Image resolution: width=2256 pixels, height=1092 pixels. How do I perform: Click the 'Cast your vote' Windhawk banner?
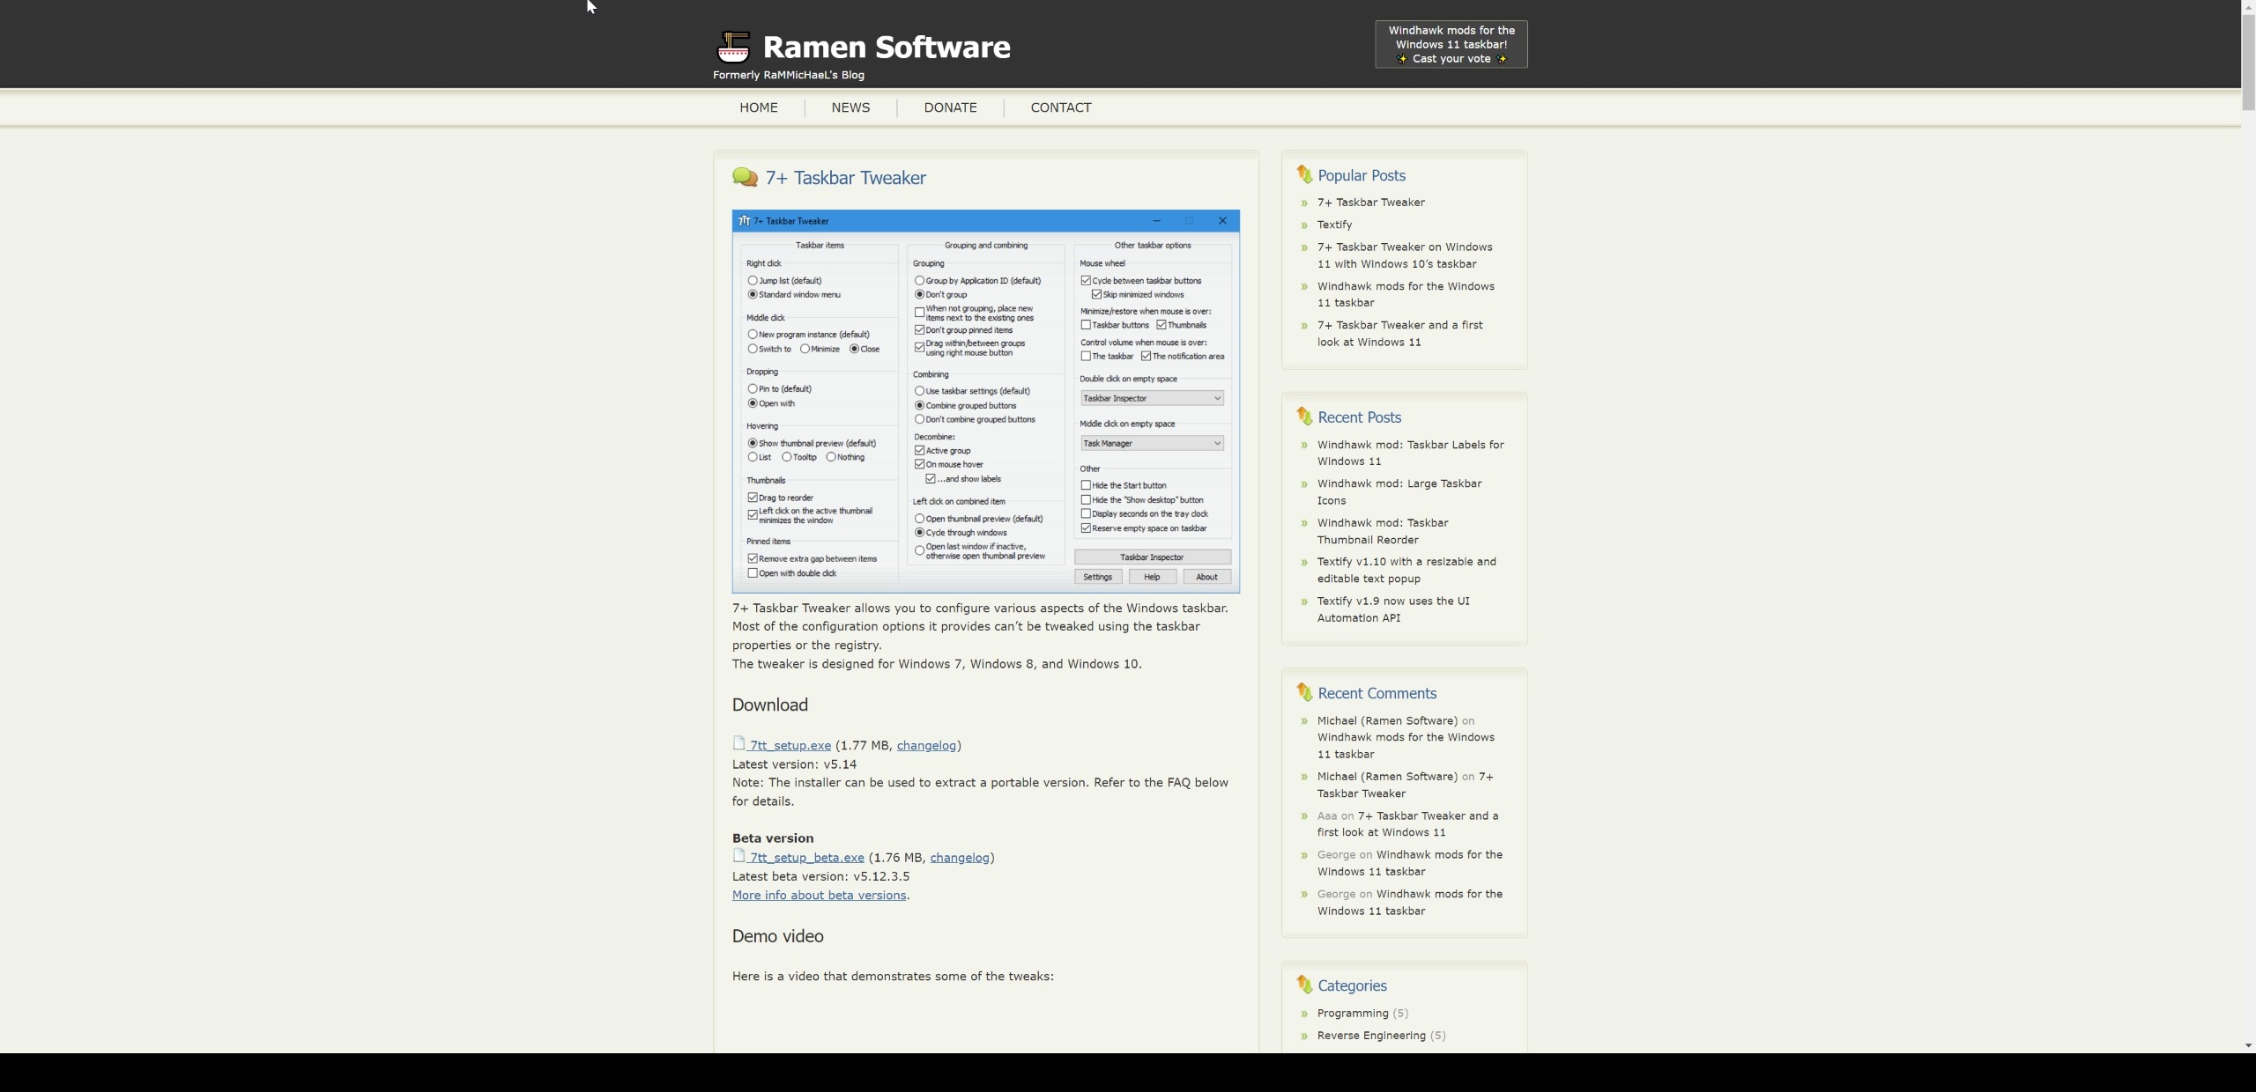click(x=1451, y=44)
